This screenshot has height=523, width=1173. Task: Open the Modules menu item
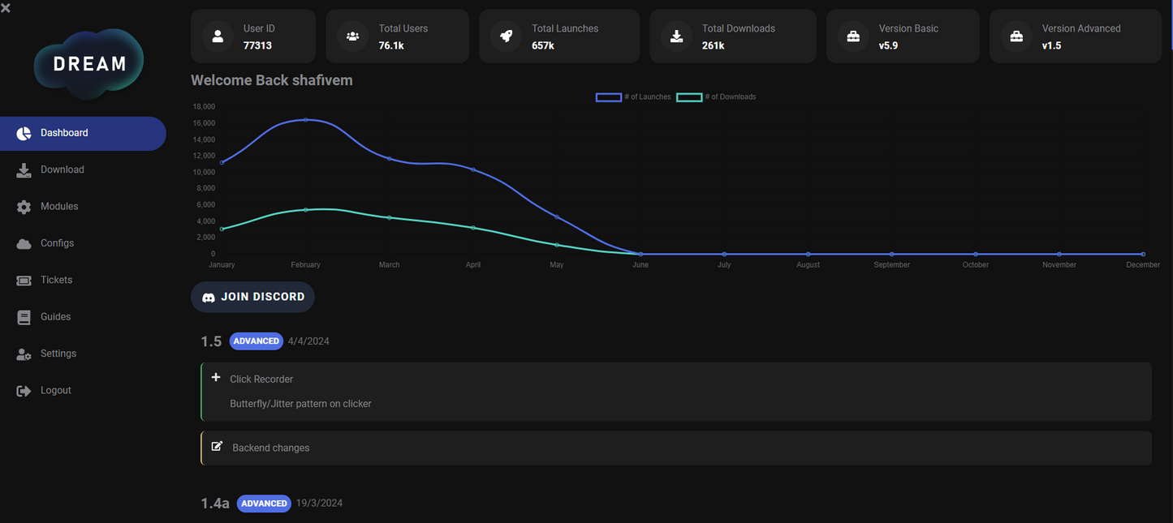click(x=59, y=207)
